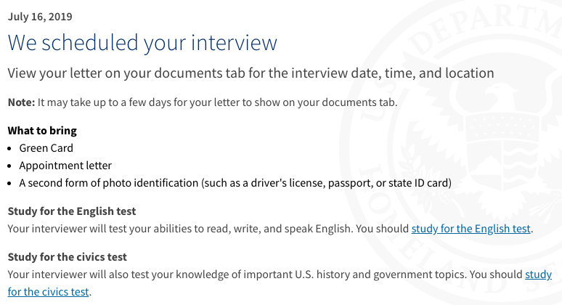Click the July 16, 2019 date text
Viewport: 562px width, 305px height.
40,17
